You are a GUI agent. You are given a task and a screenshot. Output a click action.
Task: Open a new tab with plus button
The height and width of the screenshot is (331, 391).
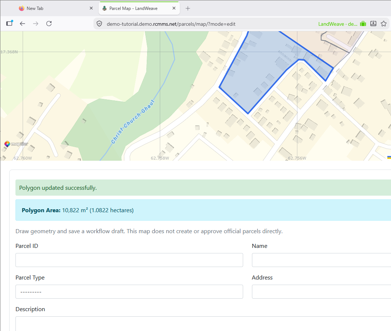(188, 8)
